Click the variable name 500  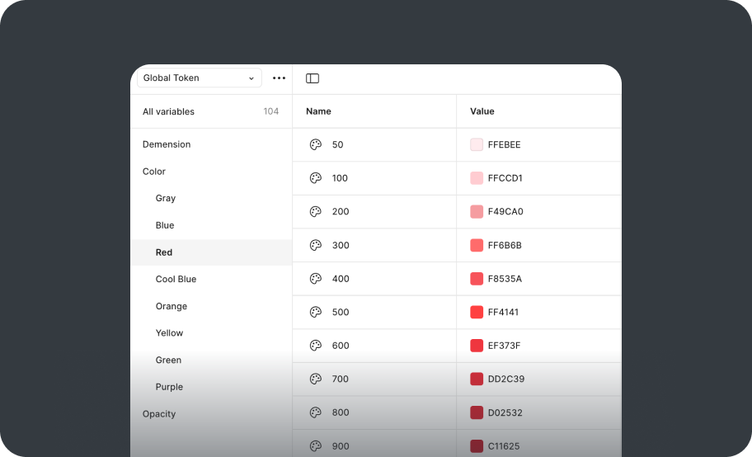[x=341, y=312]
